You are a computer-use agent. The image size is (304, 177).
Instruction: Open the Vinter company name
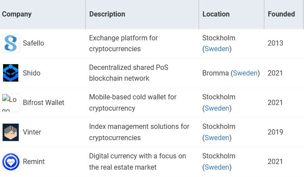click(x=32, y=132)
